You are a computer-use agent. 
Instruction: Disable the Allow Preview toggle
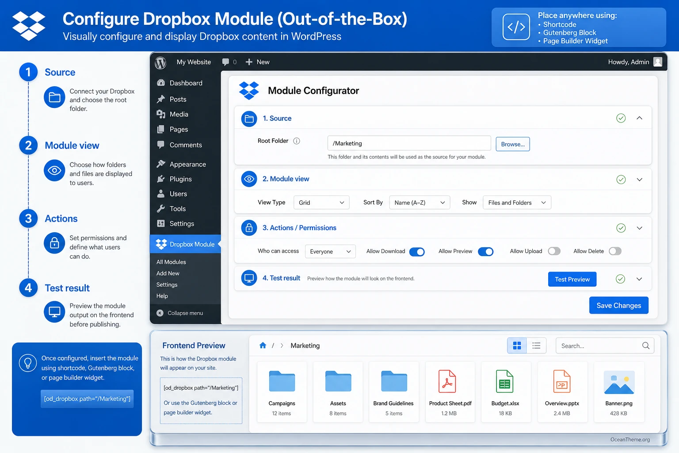click(x=485, y=252)
